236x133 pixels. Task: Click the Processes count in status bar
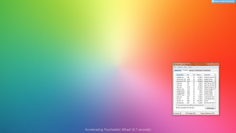pyautogui.click(x=177, y=113)
